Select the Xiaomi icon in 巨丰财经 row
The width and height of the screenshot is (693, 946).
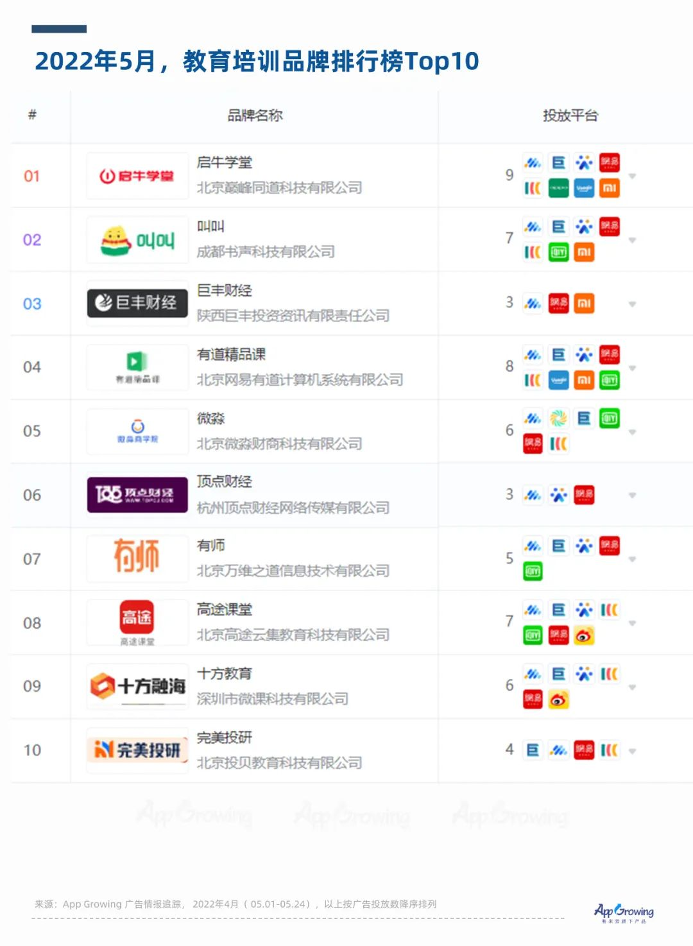pos(584,303)
